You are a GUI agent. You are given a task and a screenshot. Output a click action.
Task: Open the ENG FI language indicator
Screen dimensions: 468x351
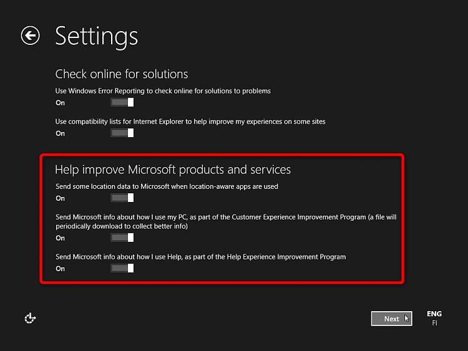tap(434, 318)
